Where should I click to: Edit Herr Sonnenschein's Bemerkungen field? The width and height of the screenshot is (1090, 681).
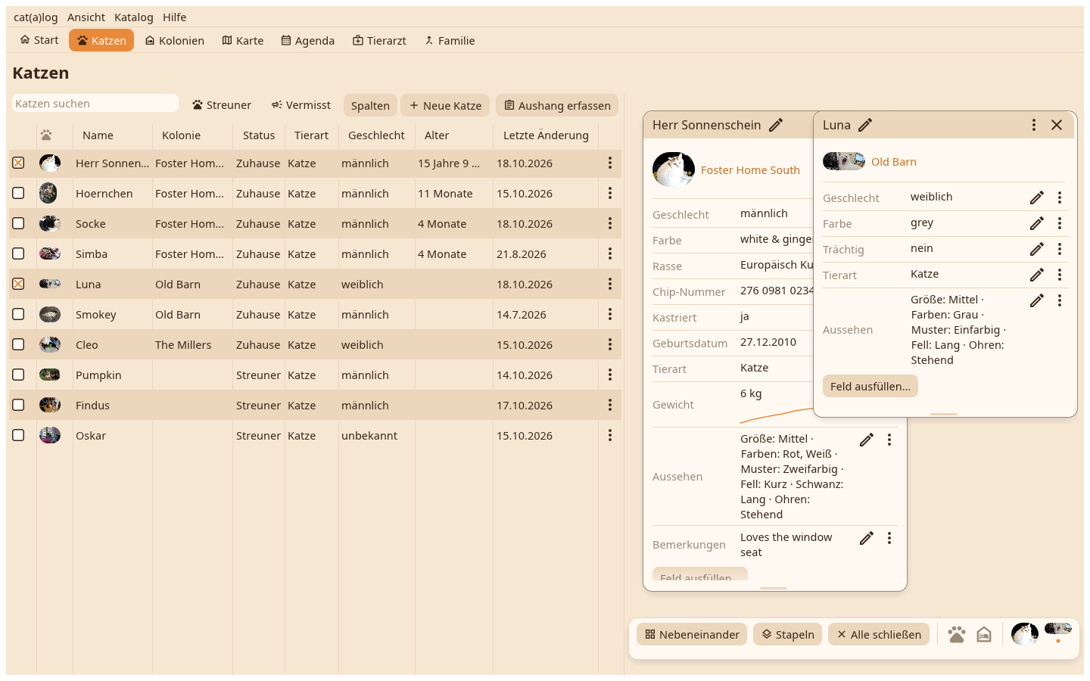point(867,538)
